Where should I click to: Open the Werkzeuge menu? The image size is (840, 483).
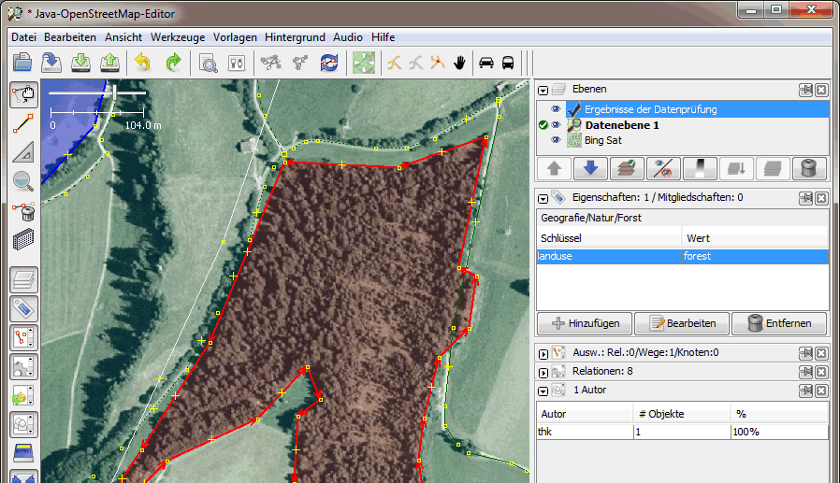[178, 37]
